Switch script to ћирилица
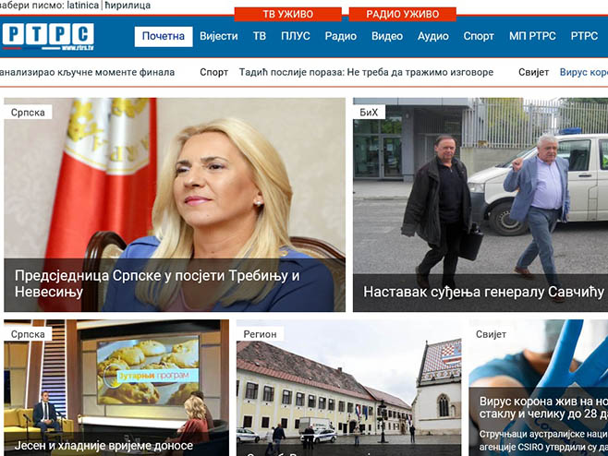608x456 pixels. [x=128, y=6]
